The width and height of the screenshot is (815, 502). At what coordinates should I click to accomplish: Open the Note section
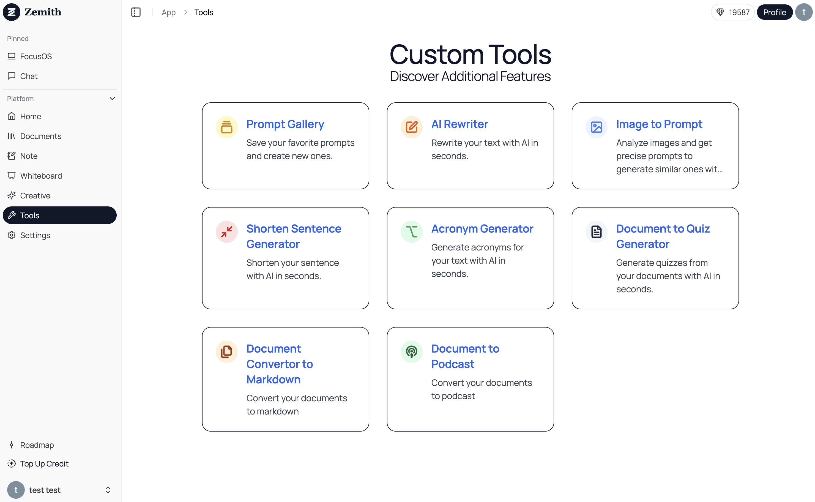[29, 156]
